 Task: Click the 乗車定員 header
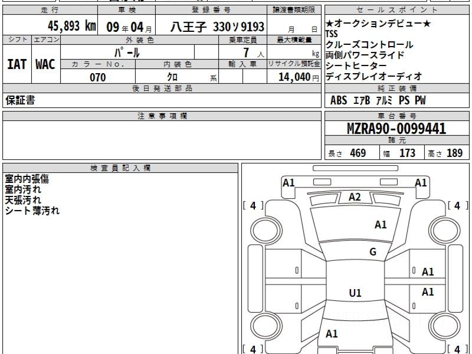click(243, 40)
